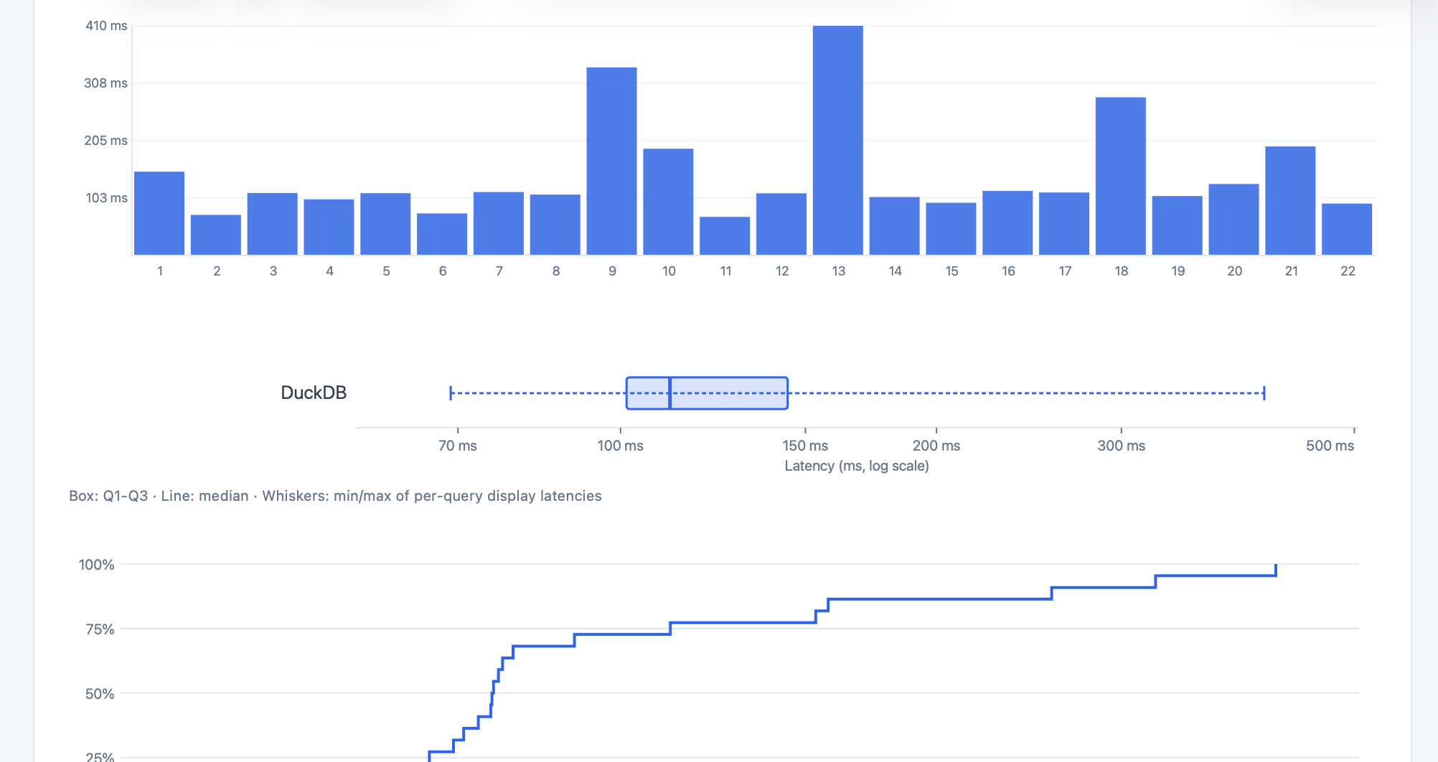1438x762 pixels.
Task: Select the bar for query 2
Action: (x=216, y=235)
